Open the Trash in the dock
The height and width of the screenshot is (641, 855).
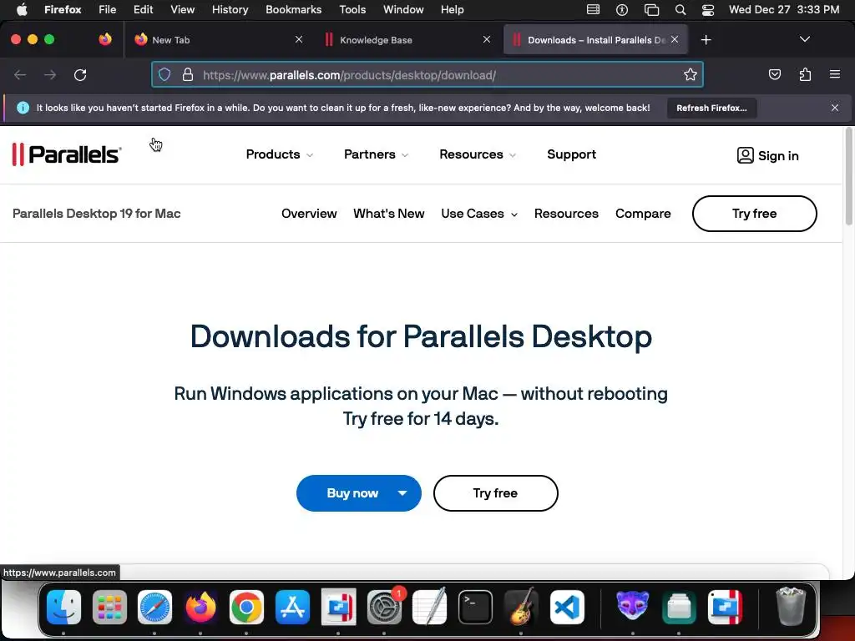pyautogui.click(x=791, y=608)
